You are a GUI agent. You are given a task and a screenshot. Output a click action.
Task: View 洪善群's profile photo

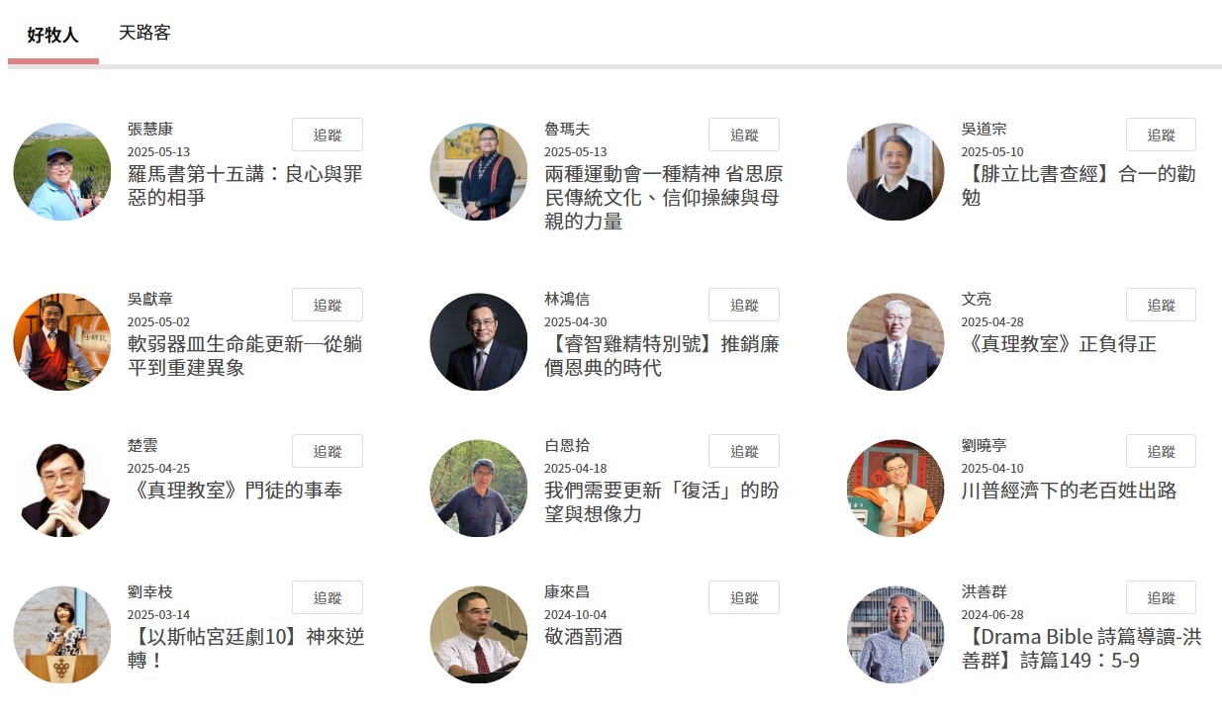(896, 635)
